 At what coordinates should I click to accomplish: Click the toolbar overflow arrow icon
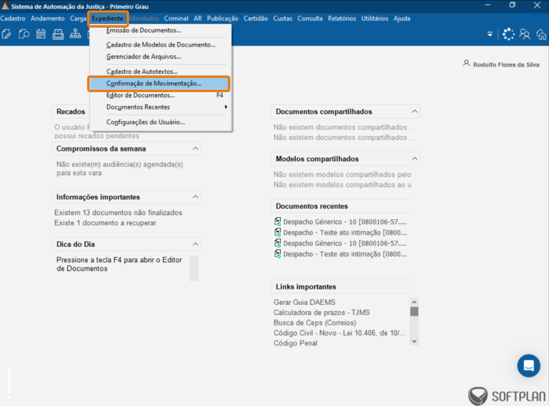490,34
